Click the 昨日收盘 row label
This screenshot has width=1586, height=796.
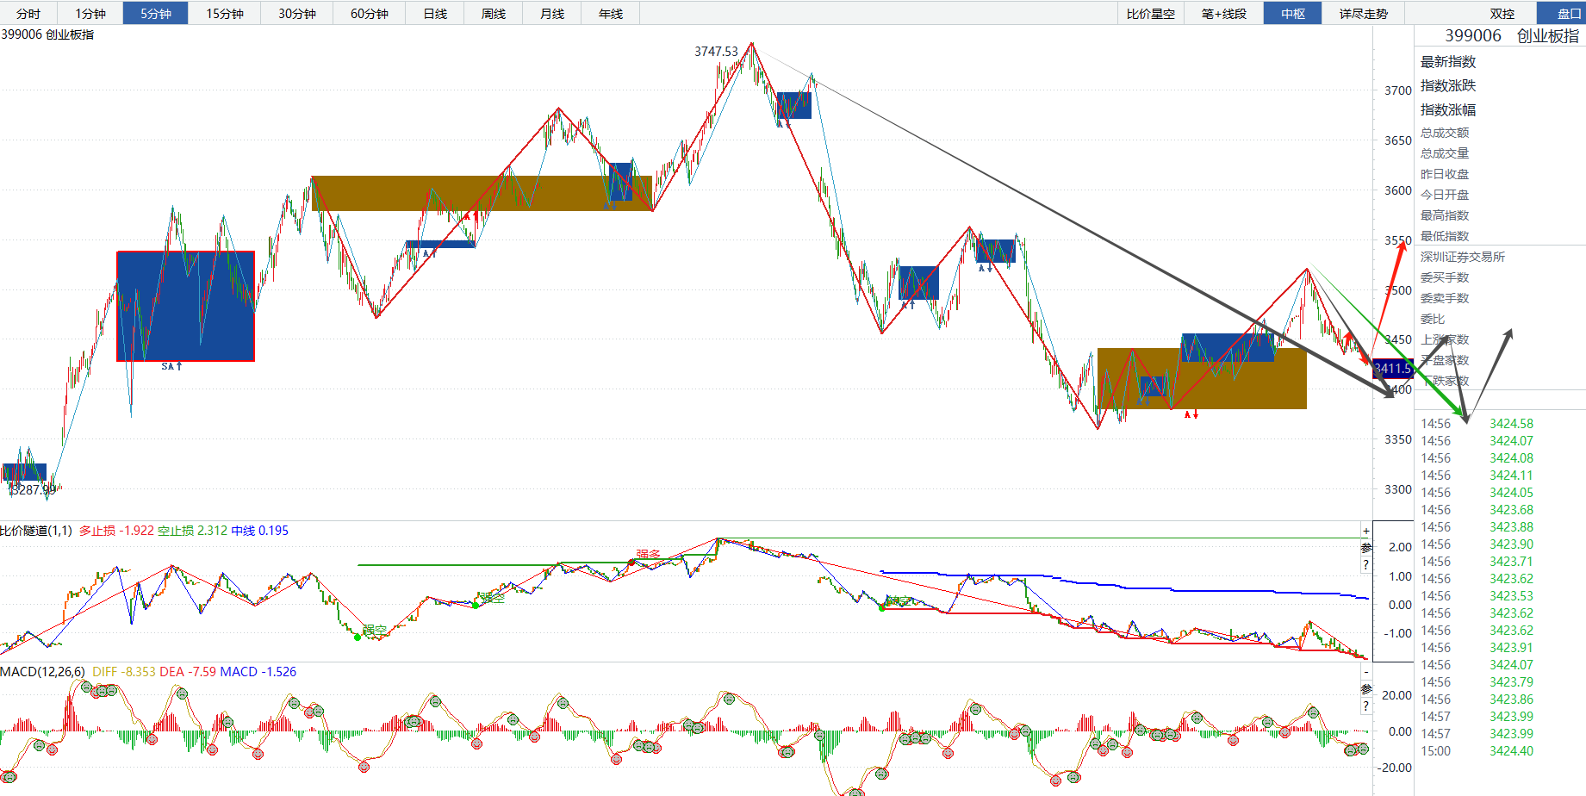click(x=1445, y=174)
